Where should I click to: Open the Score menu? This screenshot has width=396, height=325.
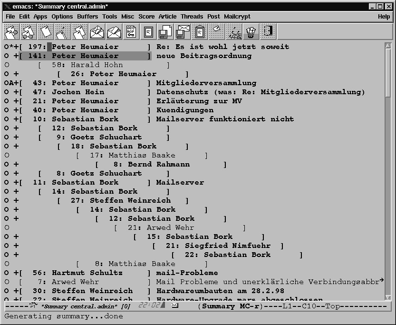(x=146, y=17)
